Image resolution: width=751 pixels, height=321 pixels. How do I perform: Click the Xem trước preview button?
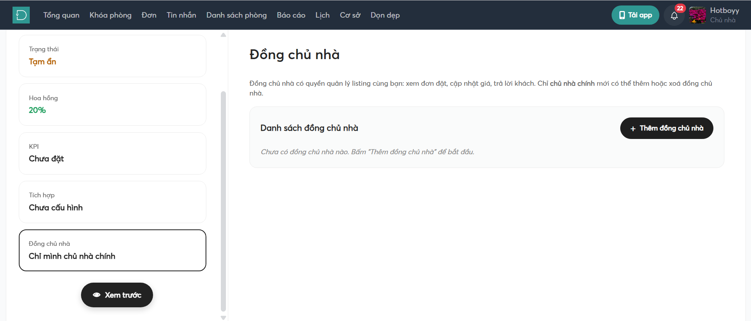(x=117, y=295)
